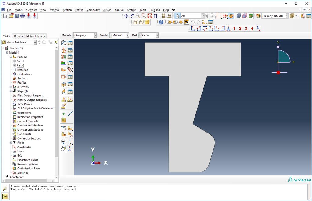Click the Box Zoom tool icon
Screen dimensions: 312x201
144,16
